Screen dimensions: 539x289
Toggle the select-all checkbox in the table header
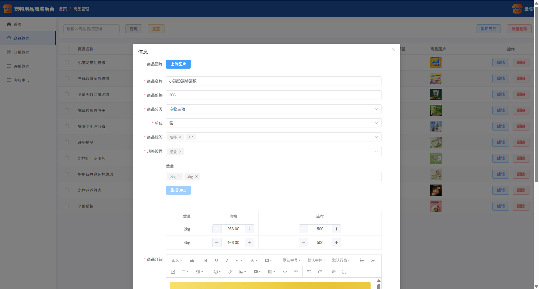point(67,49)
